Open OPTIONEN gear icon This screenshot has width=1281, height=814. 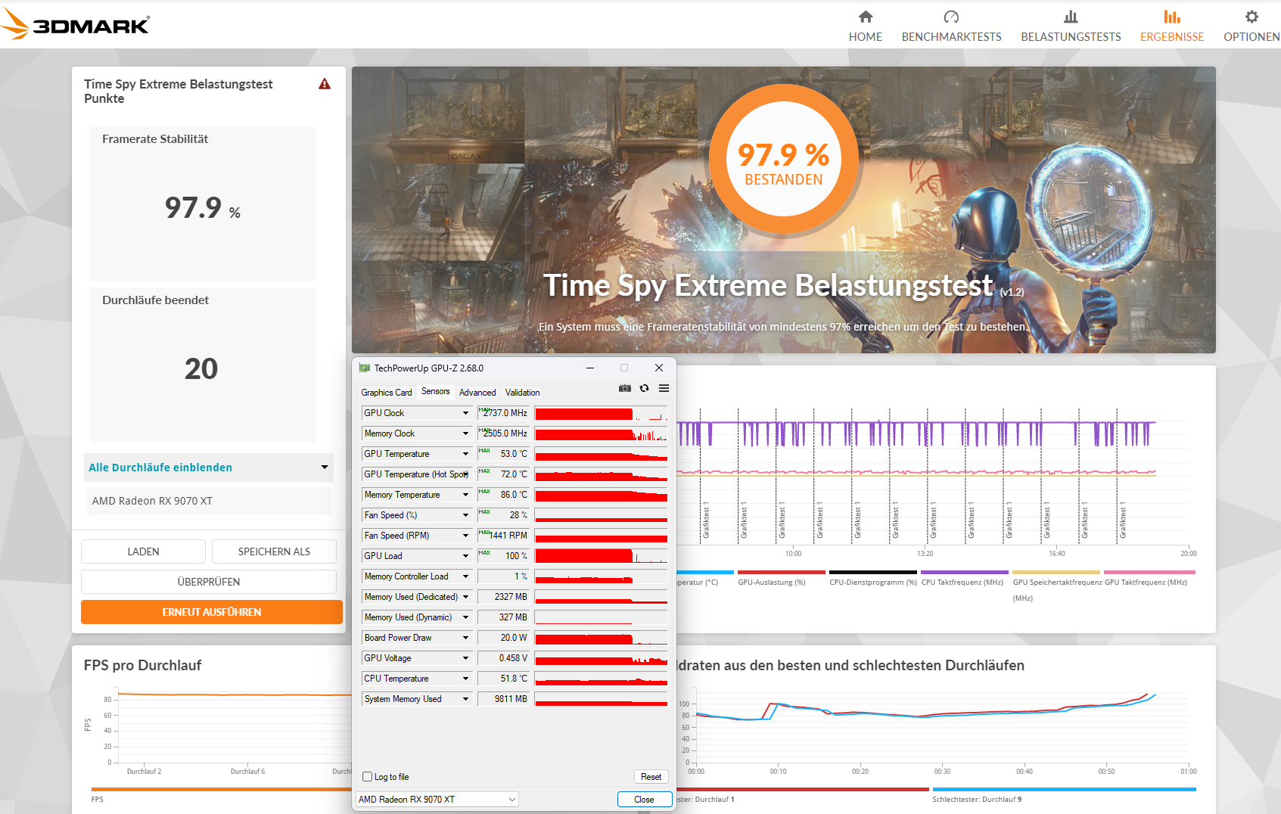coord(1251,17)
